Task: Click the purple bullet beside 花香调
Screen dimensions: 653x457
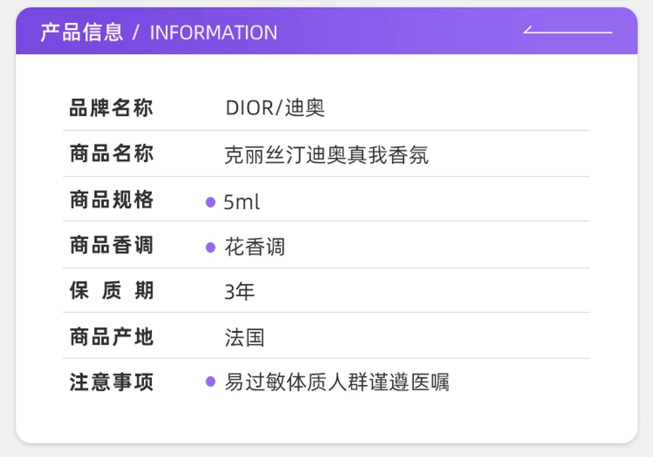Action: pos(210,247)
